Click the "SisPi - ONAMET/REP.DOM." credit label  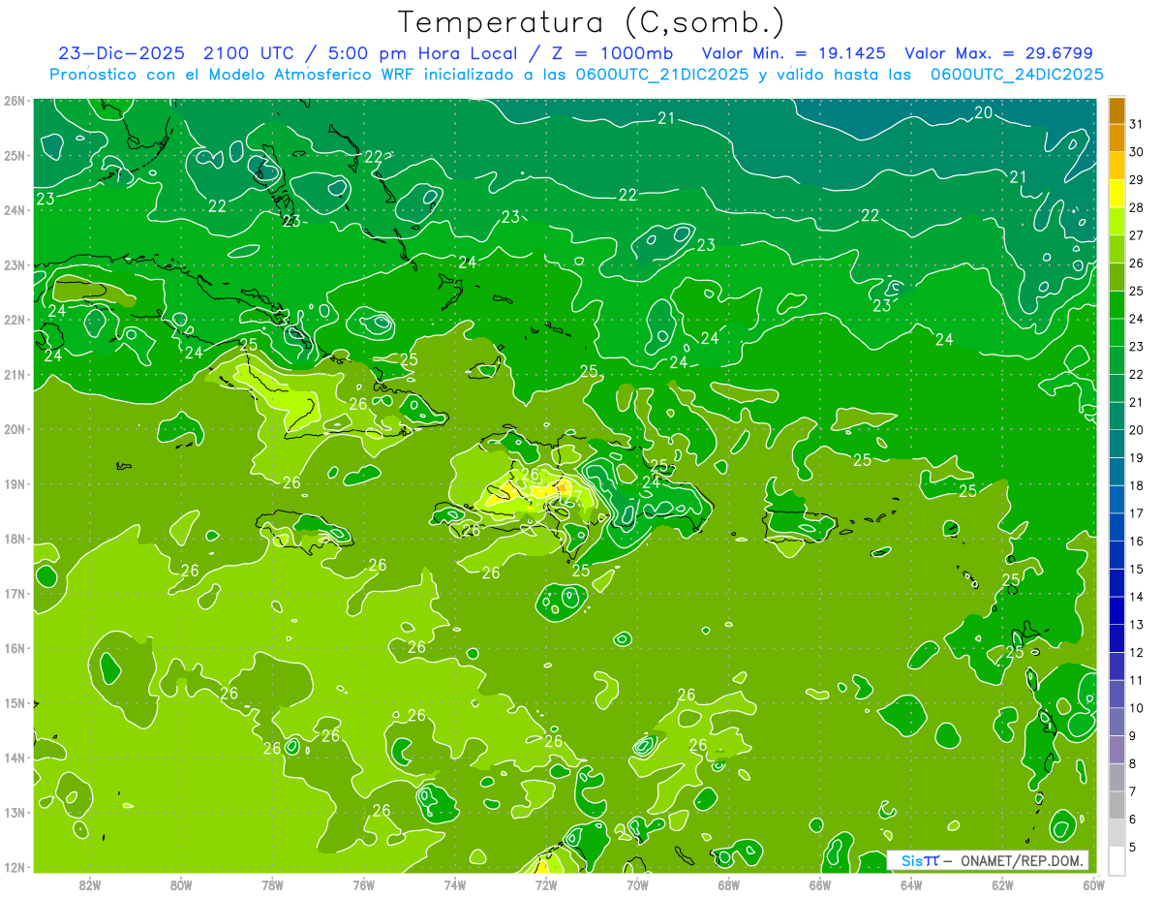coord(988,860)
